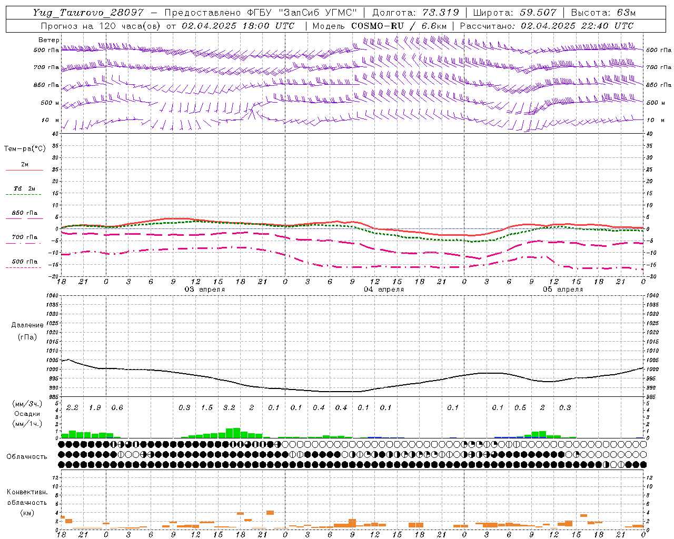674x539 pixels.
Task: Click the pink dash-dot line under 500 гПа legend
Action: 23,268
